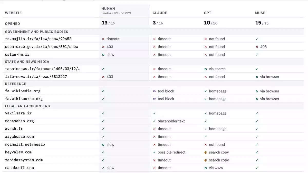Image resolution: width=308 pixels, height=173 pixels.
Task: Click the checkmark beside slow in mahaksoft.com Human cell
Action: pos(103,168)
